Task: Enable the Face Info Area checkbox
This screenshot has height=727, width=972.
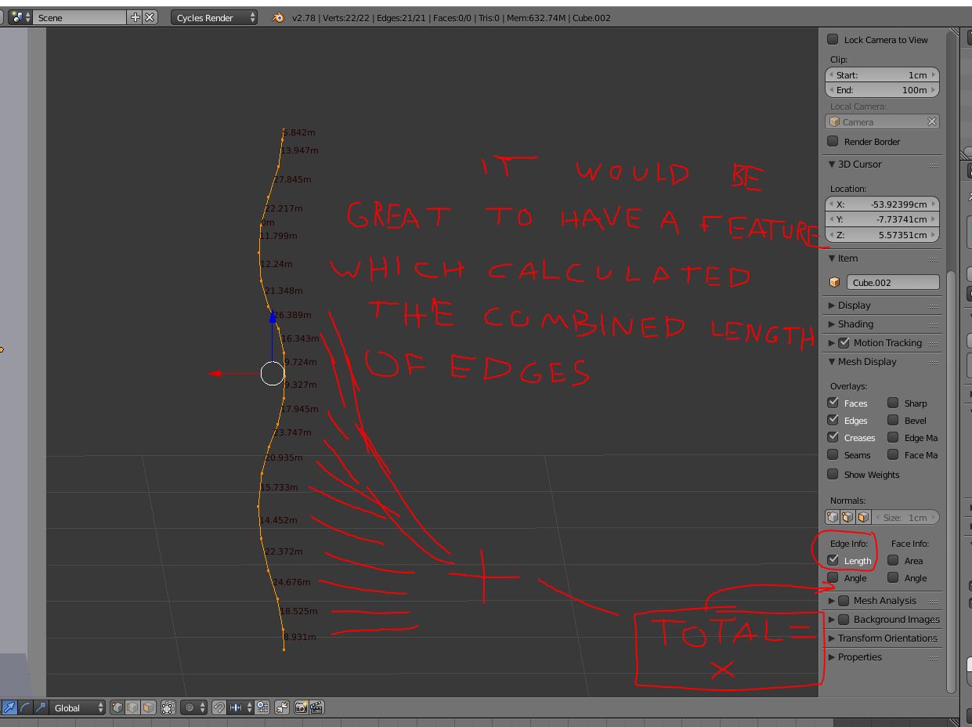Action: pos(893,560)
